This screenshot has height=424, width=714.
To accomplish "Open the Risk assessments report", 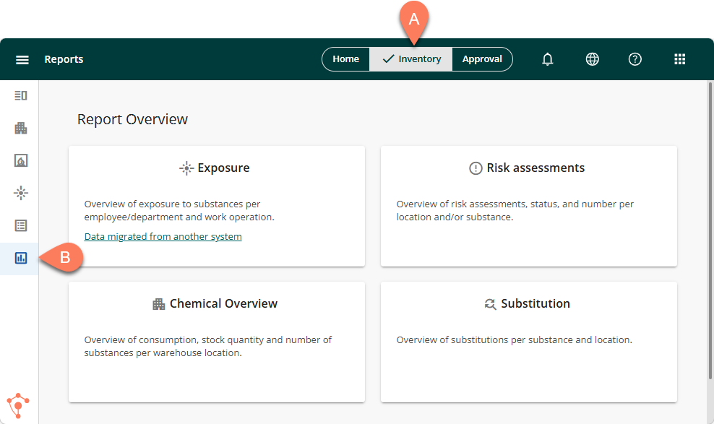I will (528, 168).
